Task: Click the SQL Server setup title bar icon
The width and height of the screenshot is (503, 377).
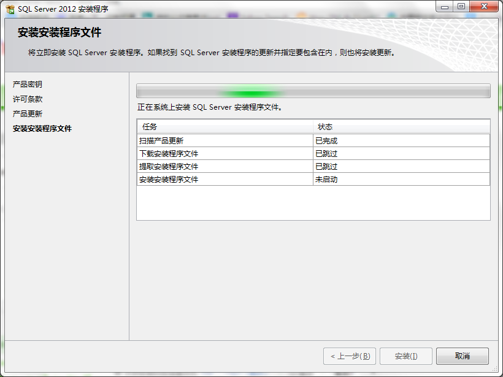Action: (x=10, y=9)
